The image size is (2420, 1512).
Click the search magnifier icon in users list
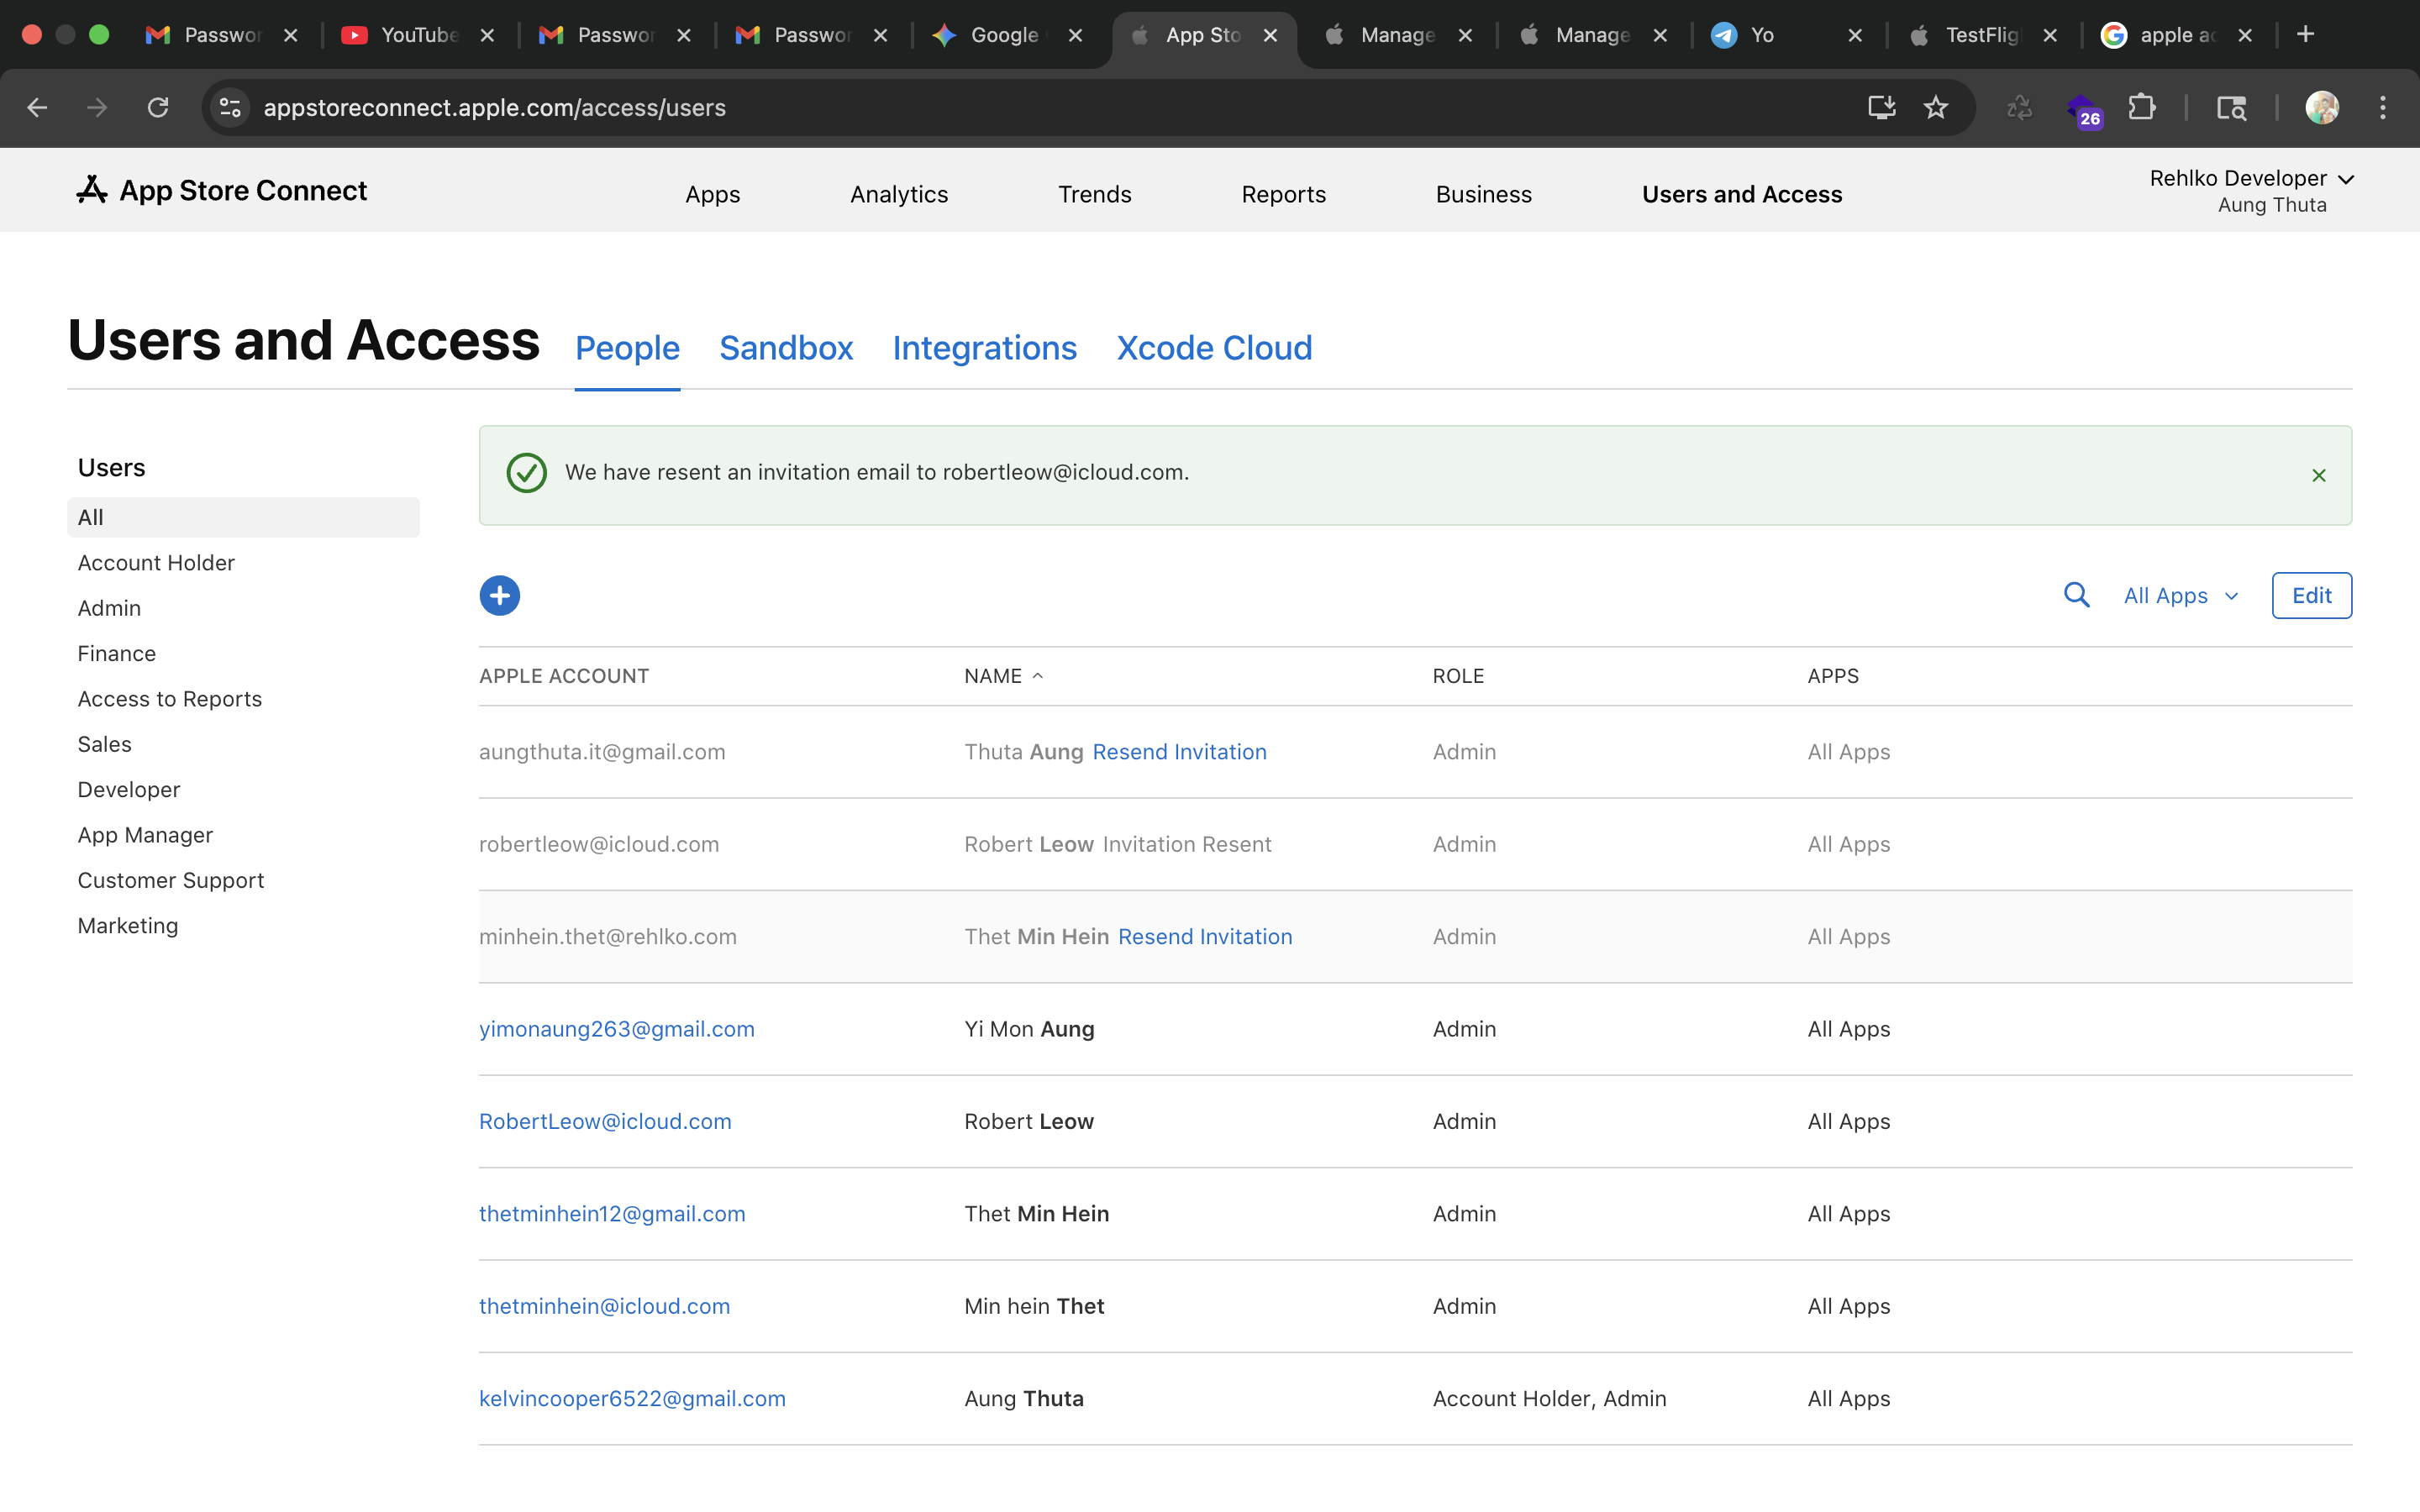point(2076,596)
